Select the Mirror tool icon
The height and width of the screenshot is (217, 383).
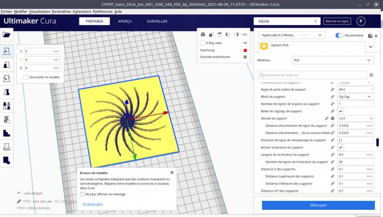7,92
